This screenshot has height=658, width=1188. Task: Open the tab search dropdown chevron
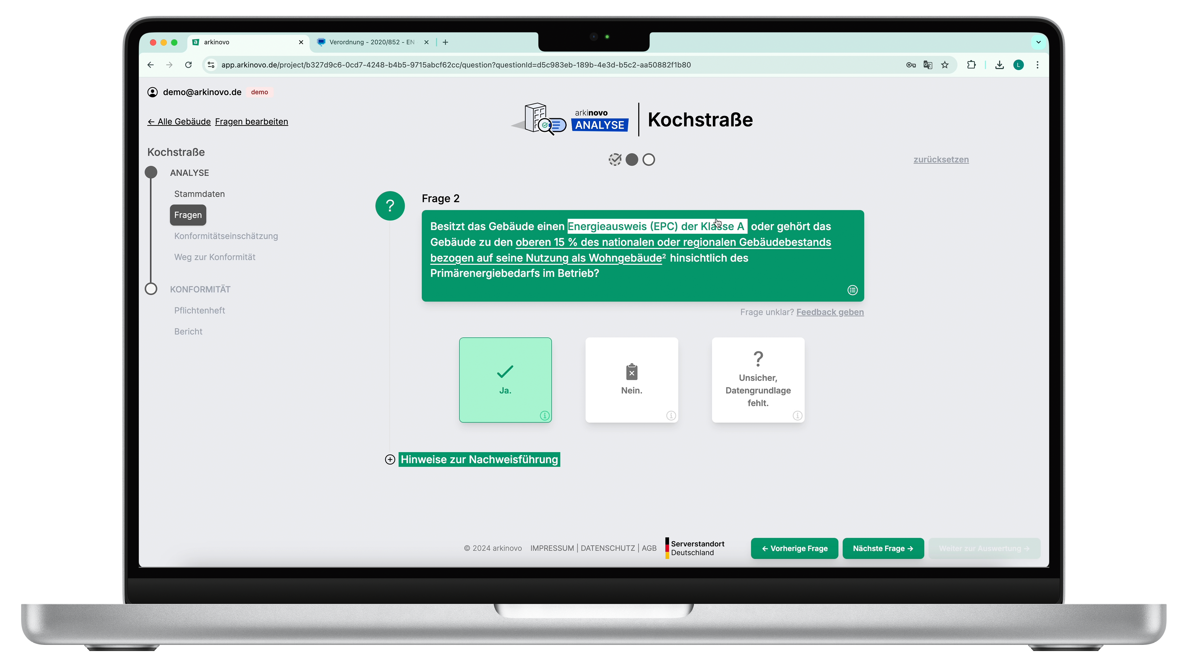(x=1038, y=42)
